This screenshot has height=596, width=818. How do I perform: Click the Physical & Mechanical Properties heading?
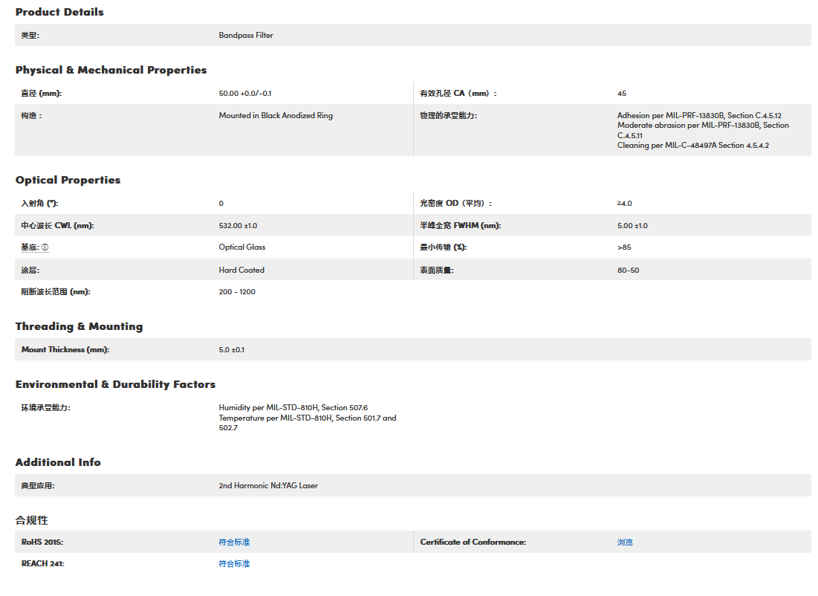111,70
